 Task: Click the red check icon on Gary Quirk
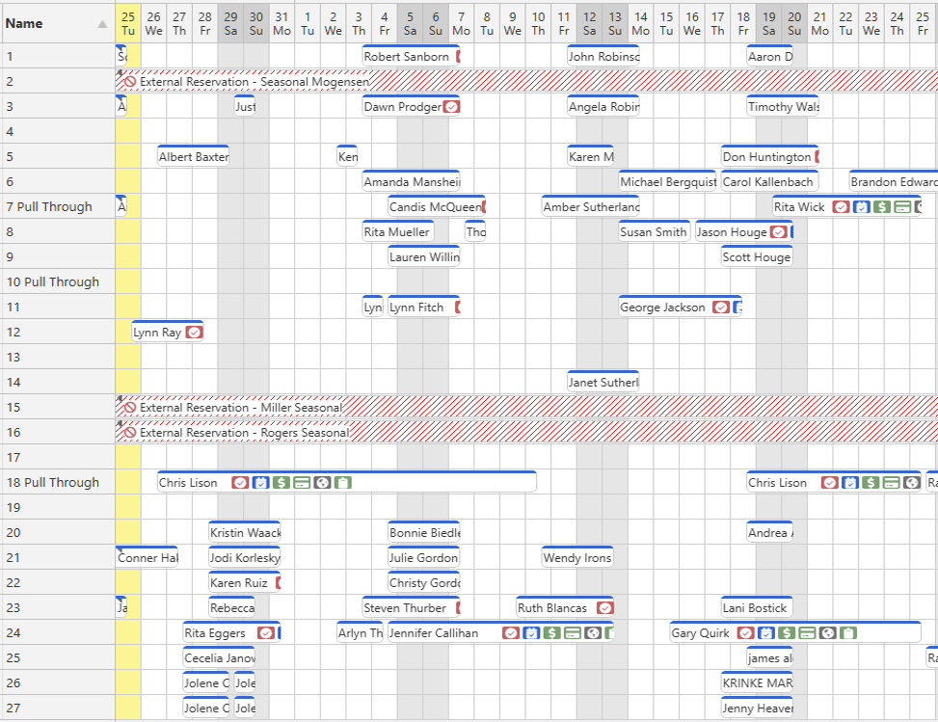click(745, 633)
